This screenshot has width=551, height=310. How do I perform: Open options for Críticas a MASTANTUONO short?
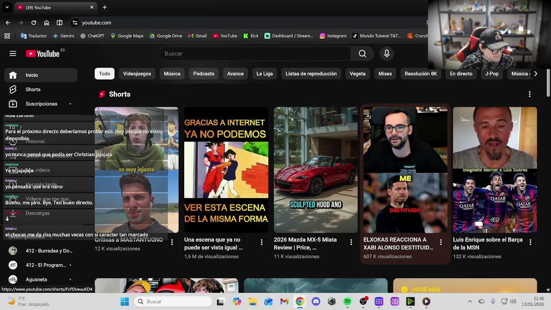coord(172,242)
